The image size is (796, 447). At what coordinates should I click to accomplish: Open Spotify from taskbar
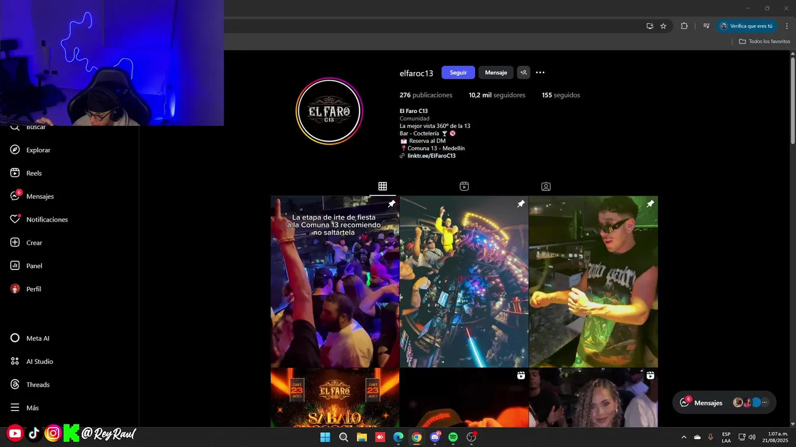[x=453, y=437]
